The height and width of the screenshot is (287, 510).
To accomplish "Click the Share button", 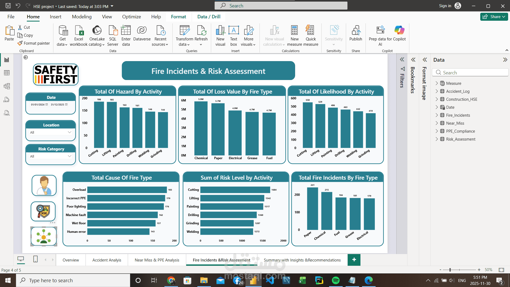I will coord(494,17).
